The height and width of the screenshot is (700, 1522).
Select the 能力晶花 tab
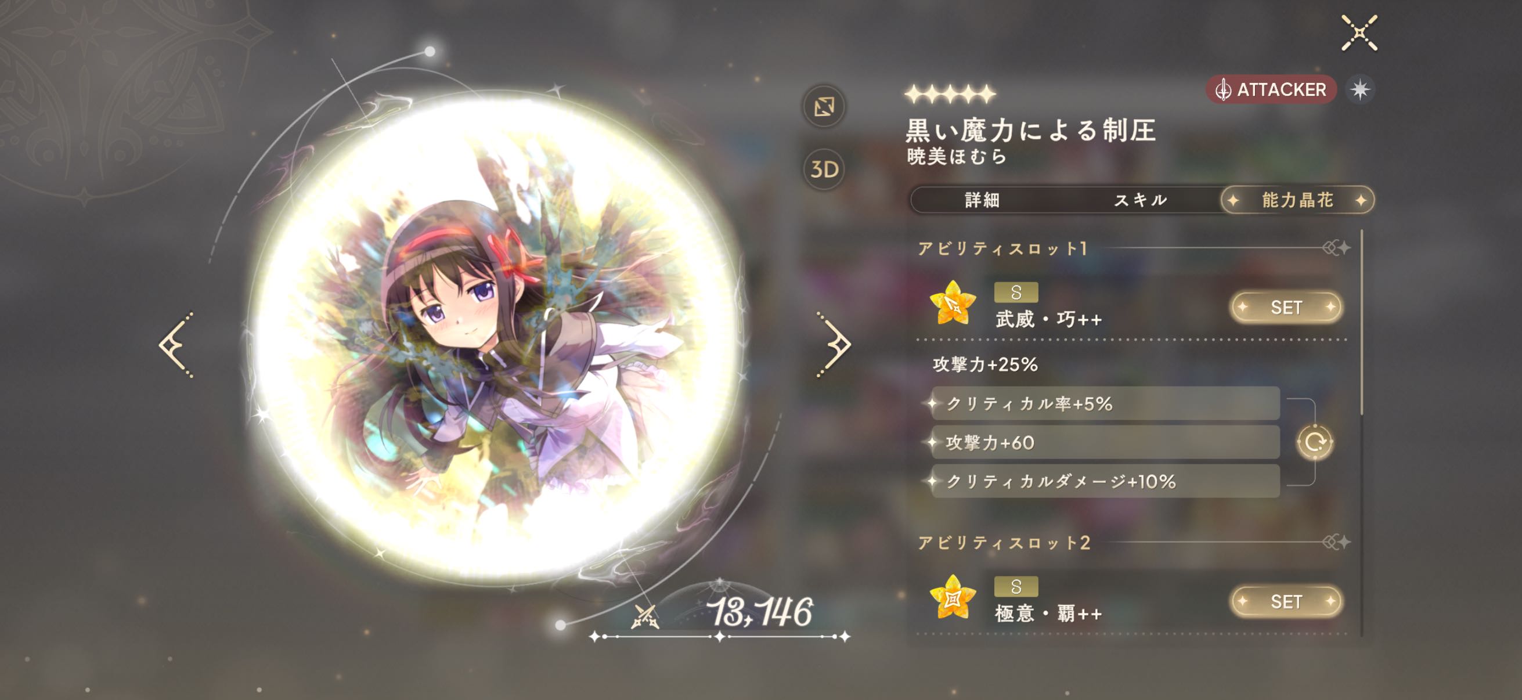pyautogui.click(x=1297, y=200)
